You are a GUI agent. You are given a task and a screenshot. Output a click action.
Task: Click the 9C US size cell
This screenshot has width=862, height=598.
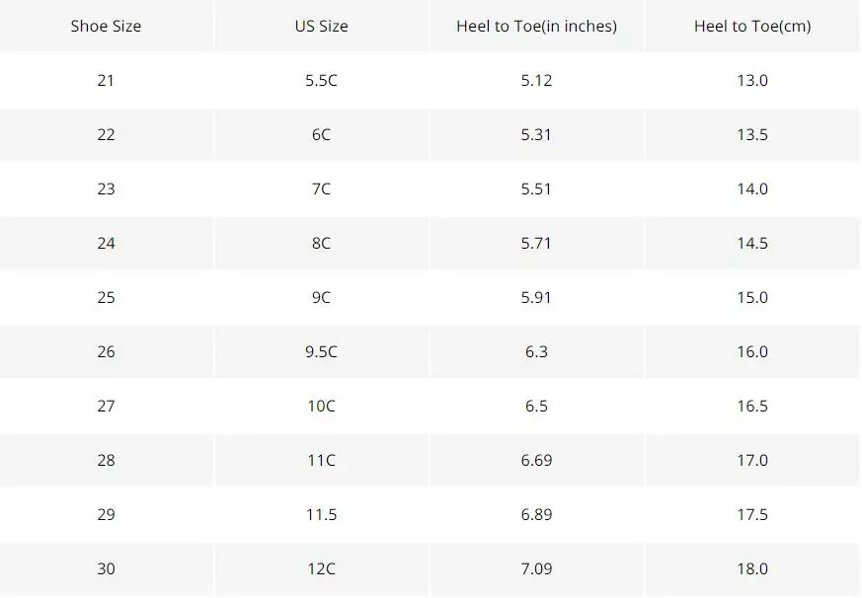coord(321,298)
